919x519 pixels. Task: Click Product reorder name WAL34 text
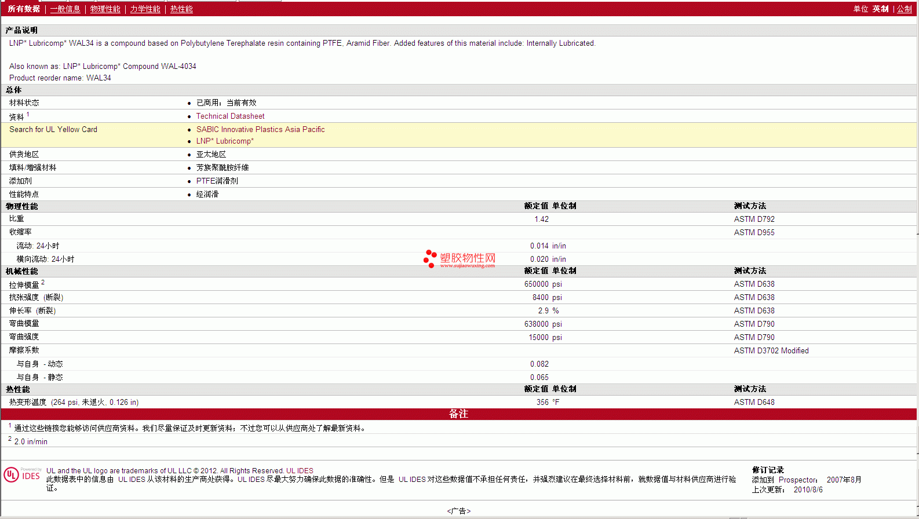60,78
